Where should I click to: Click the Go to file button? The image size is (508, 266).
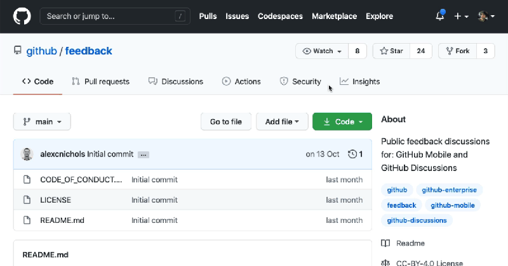(x=226, y=122)
